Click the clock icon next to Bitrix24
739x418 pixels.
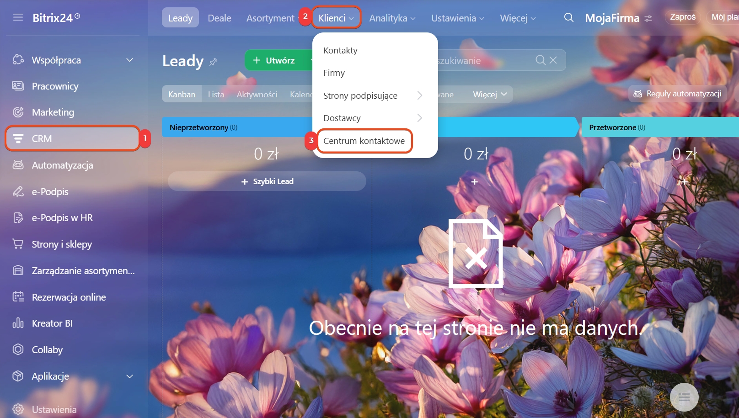(x=77, y=16)
